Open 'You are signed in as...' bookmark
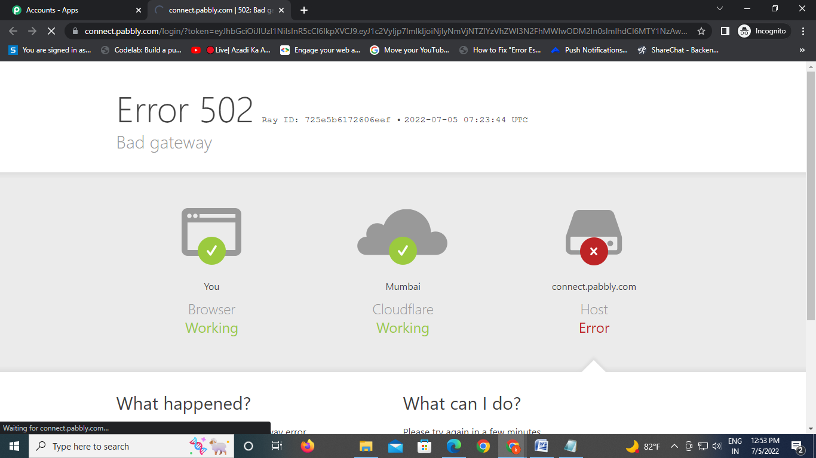The height and width of the screenshot is (458, 816). point(50,50)
